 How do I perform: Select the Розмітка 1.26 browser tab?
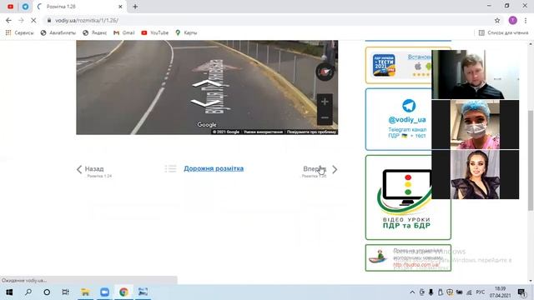click(80, 7)
